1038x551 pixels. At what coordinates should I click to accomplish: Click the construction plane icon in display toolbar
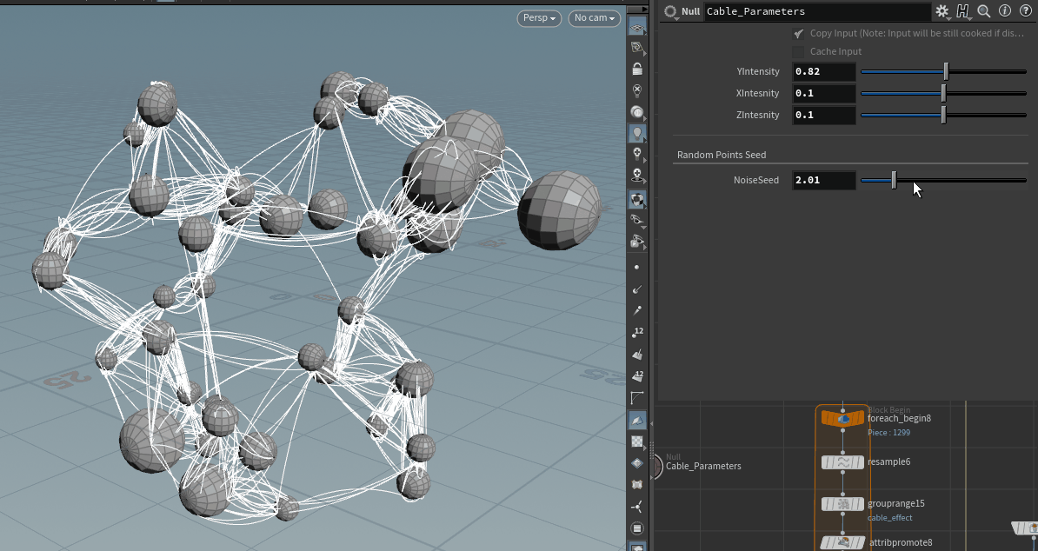(x=637, y=48)
